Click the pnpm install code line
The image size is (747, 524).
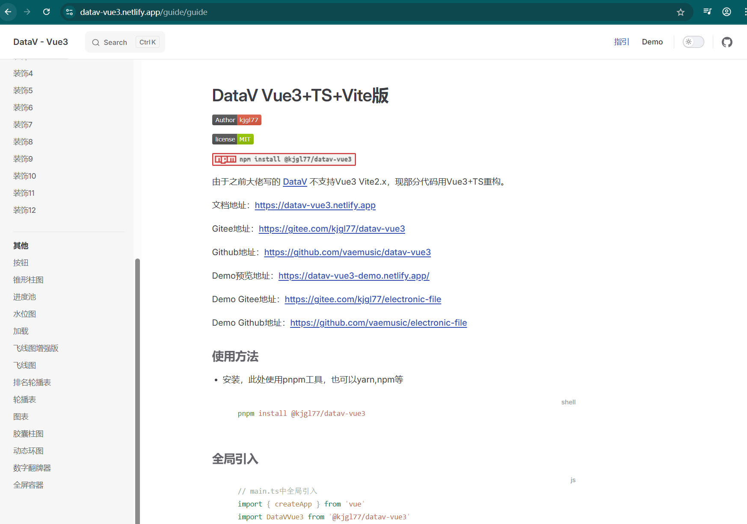(302, 413)
